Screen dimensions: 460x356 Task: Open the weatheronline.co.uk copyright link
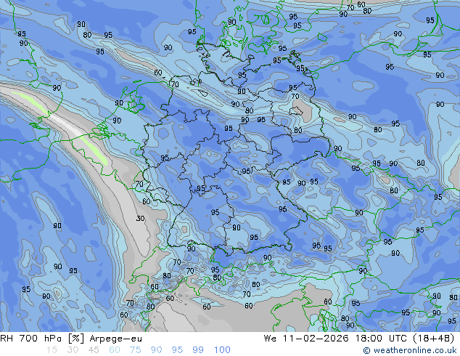(410, 350)
